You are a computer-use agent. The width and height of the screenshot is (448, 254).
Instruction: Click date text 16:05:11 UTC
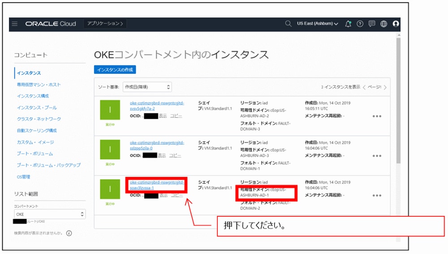tap(316, 109)
